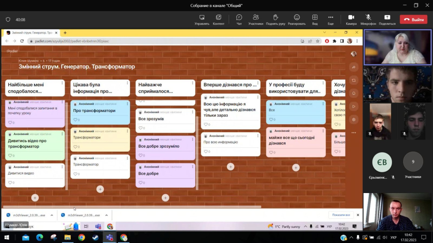Add a post under "Цікава була інформація про" column
This screenshot has height=243, width=433.
[100, 189]
